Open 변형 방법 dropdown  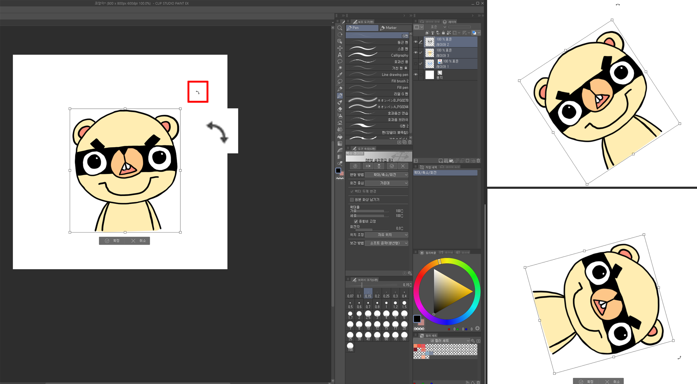click(386, 175)
